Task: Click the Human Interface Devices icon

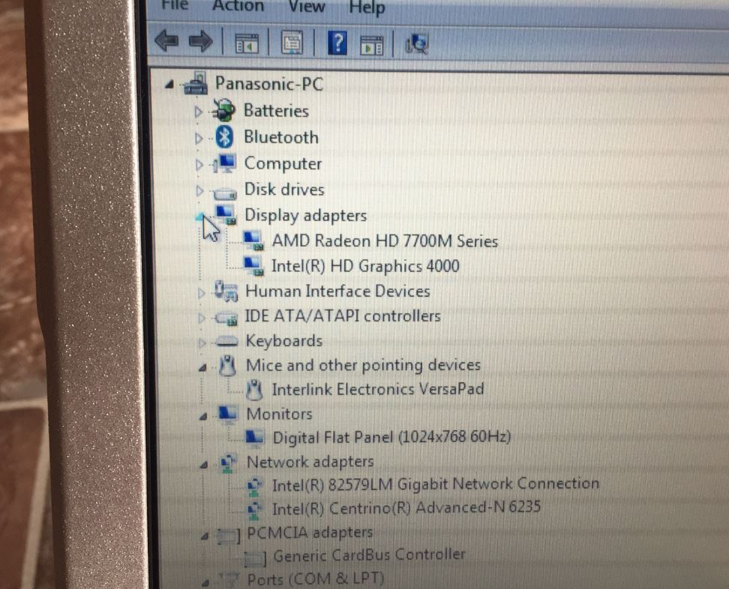Action: pos(226,291)
